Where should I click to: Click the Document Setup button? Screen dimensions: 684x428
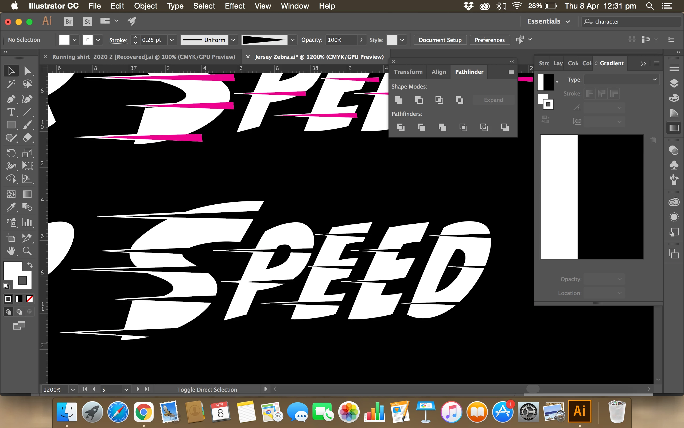440,40
